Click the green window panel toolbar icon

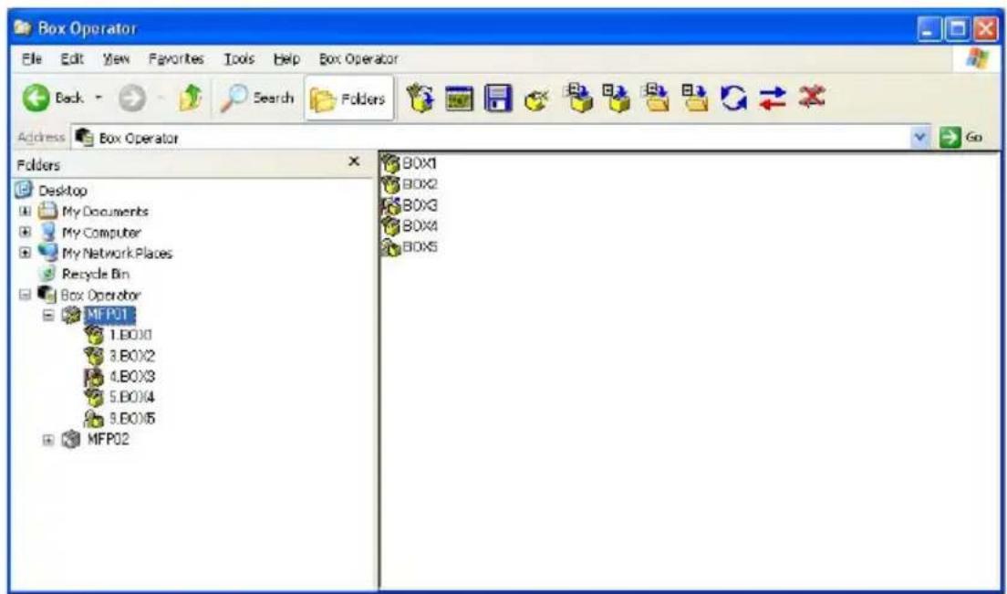coord(459,99)
